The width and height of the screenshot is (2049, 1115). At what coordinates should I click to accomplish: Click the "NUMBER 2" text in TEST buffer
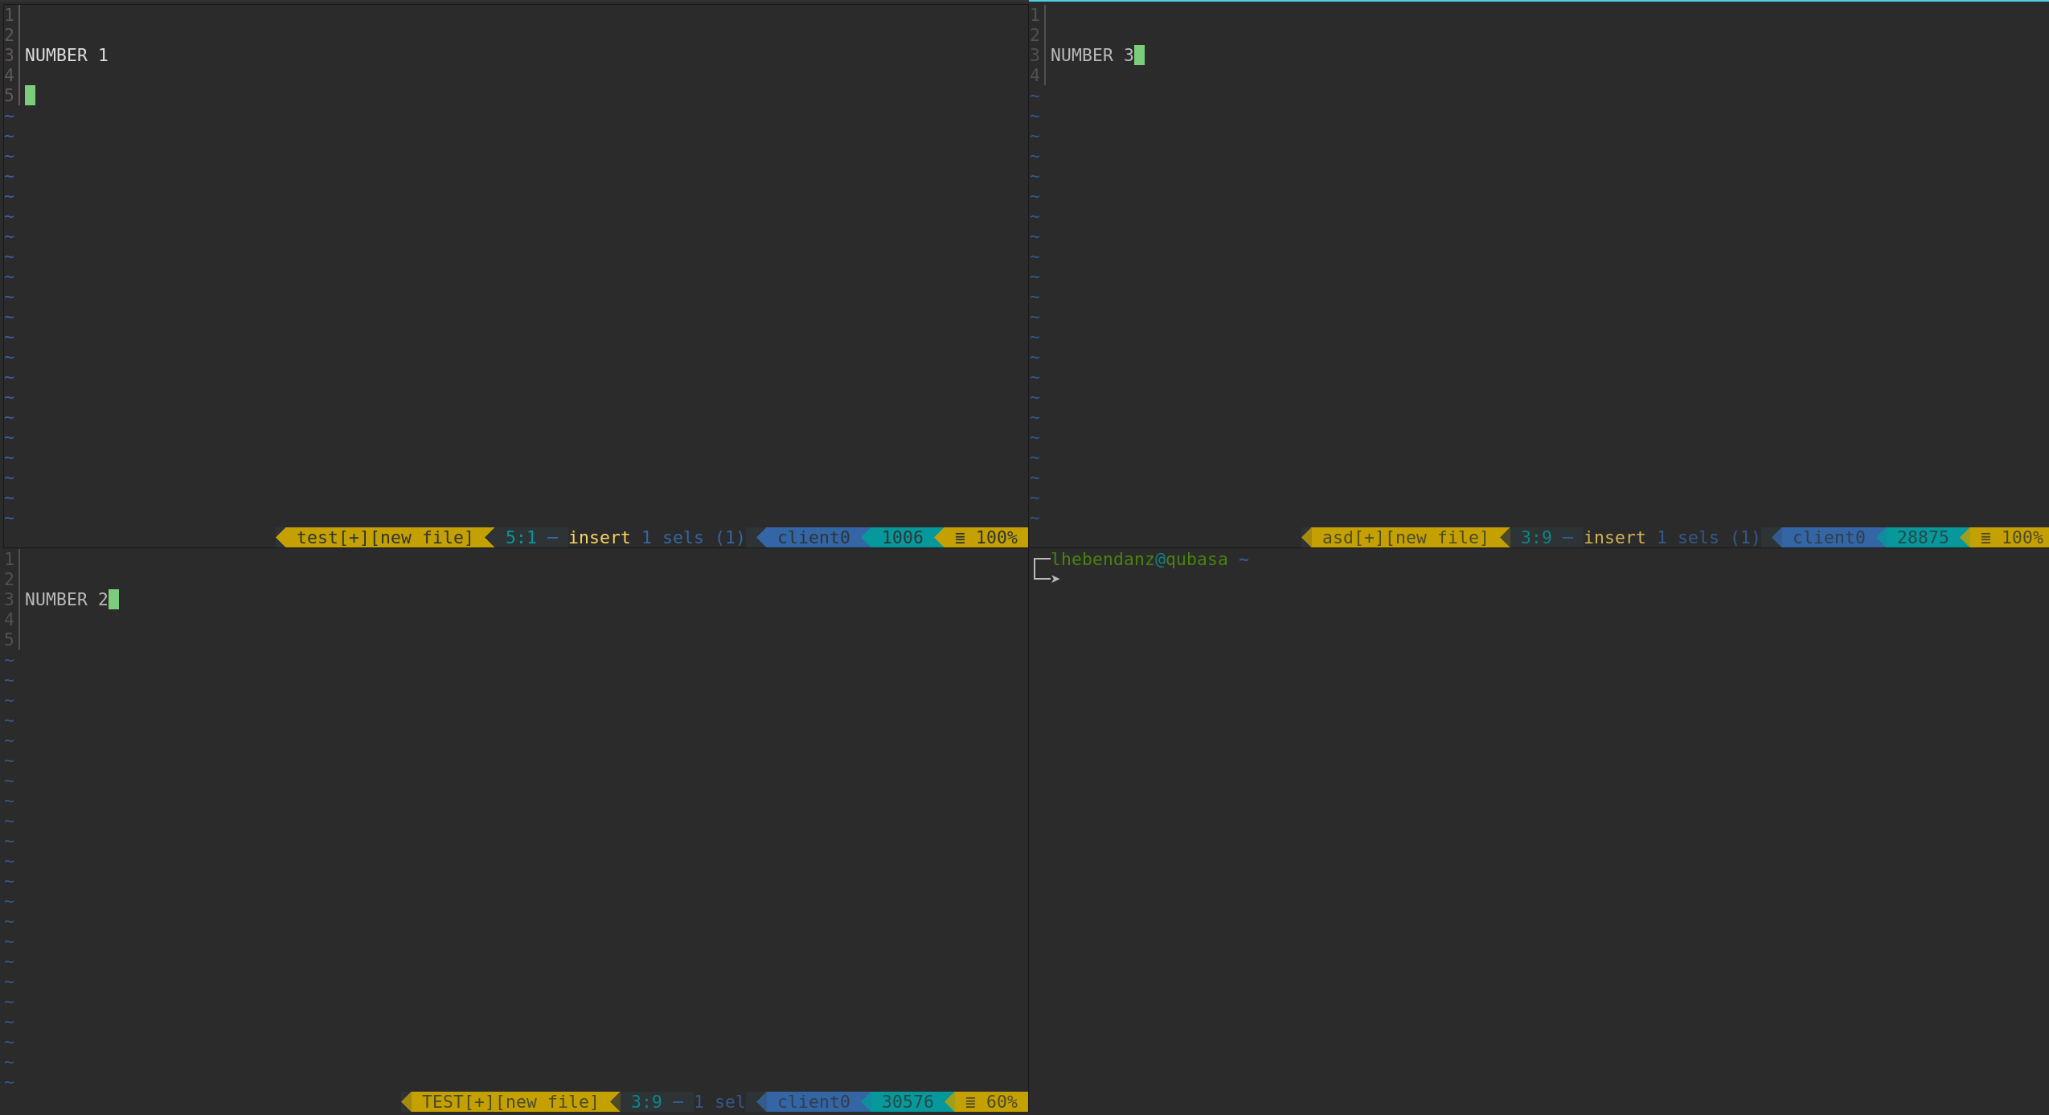[x=66, y=600]
